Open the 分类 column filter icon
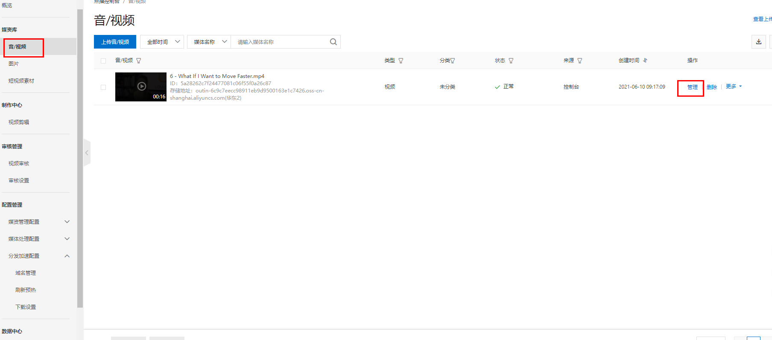 point(453,61)
